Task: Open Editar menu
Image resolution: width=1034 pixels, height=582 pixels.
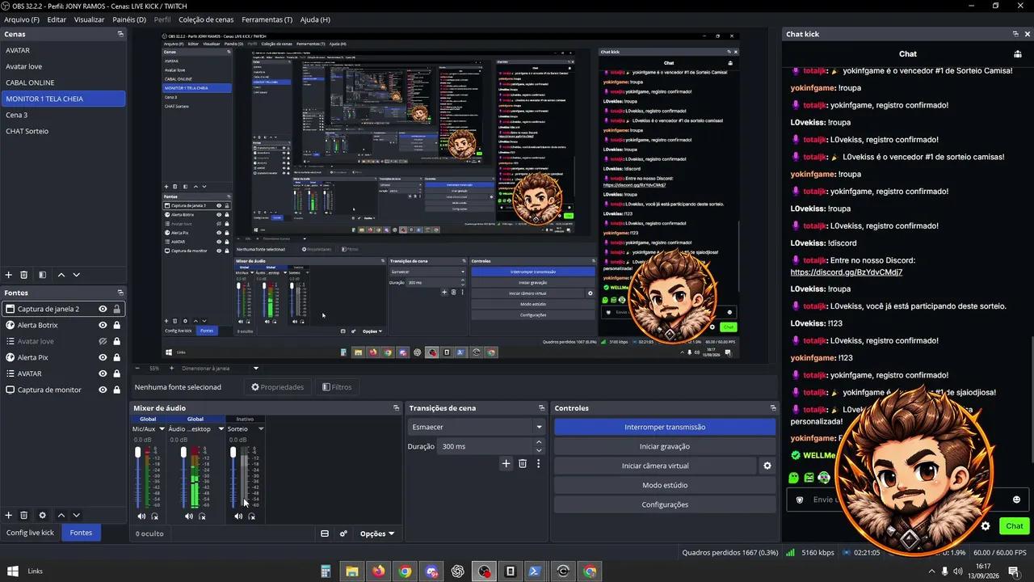Action: [x=57, y=19]
